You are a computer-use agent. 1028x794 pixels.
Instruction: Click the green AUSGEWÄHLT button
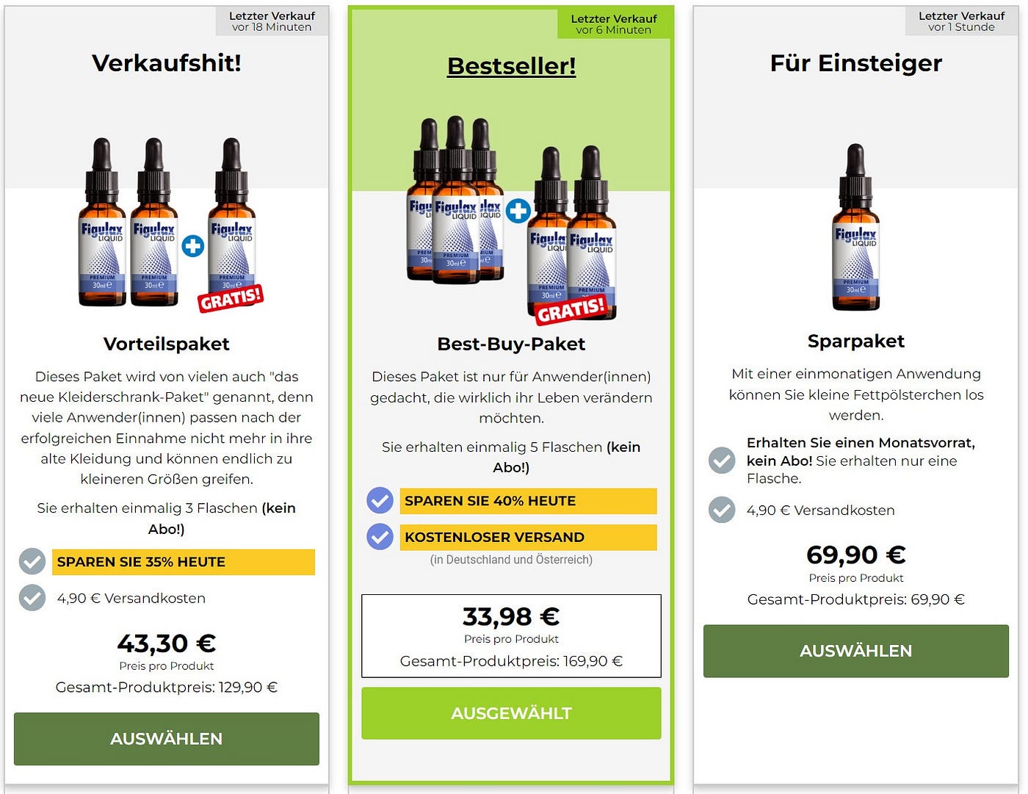click(x=511, y=712)
